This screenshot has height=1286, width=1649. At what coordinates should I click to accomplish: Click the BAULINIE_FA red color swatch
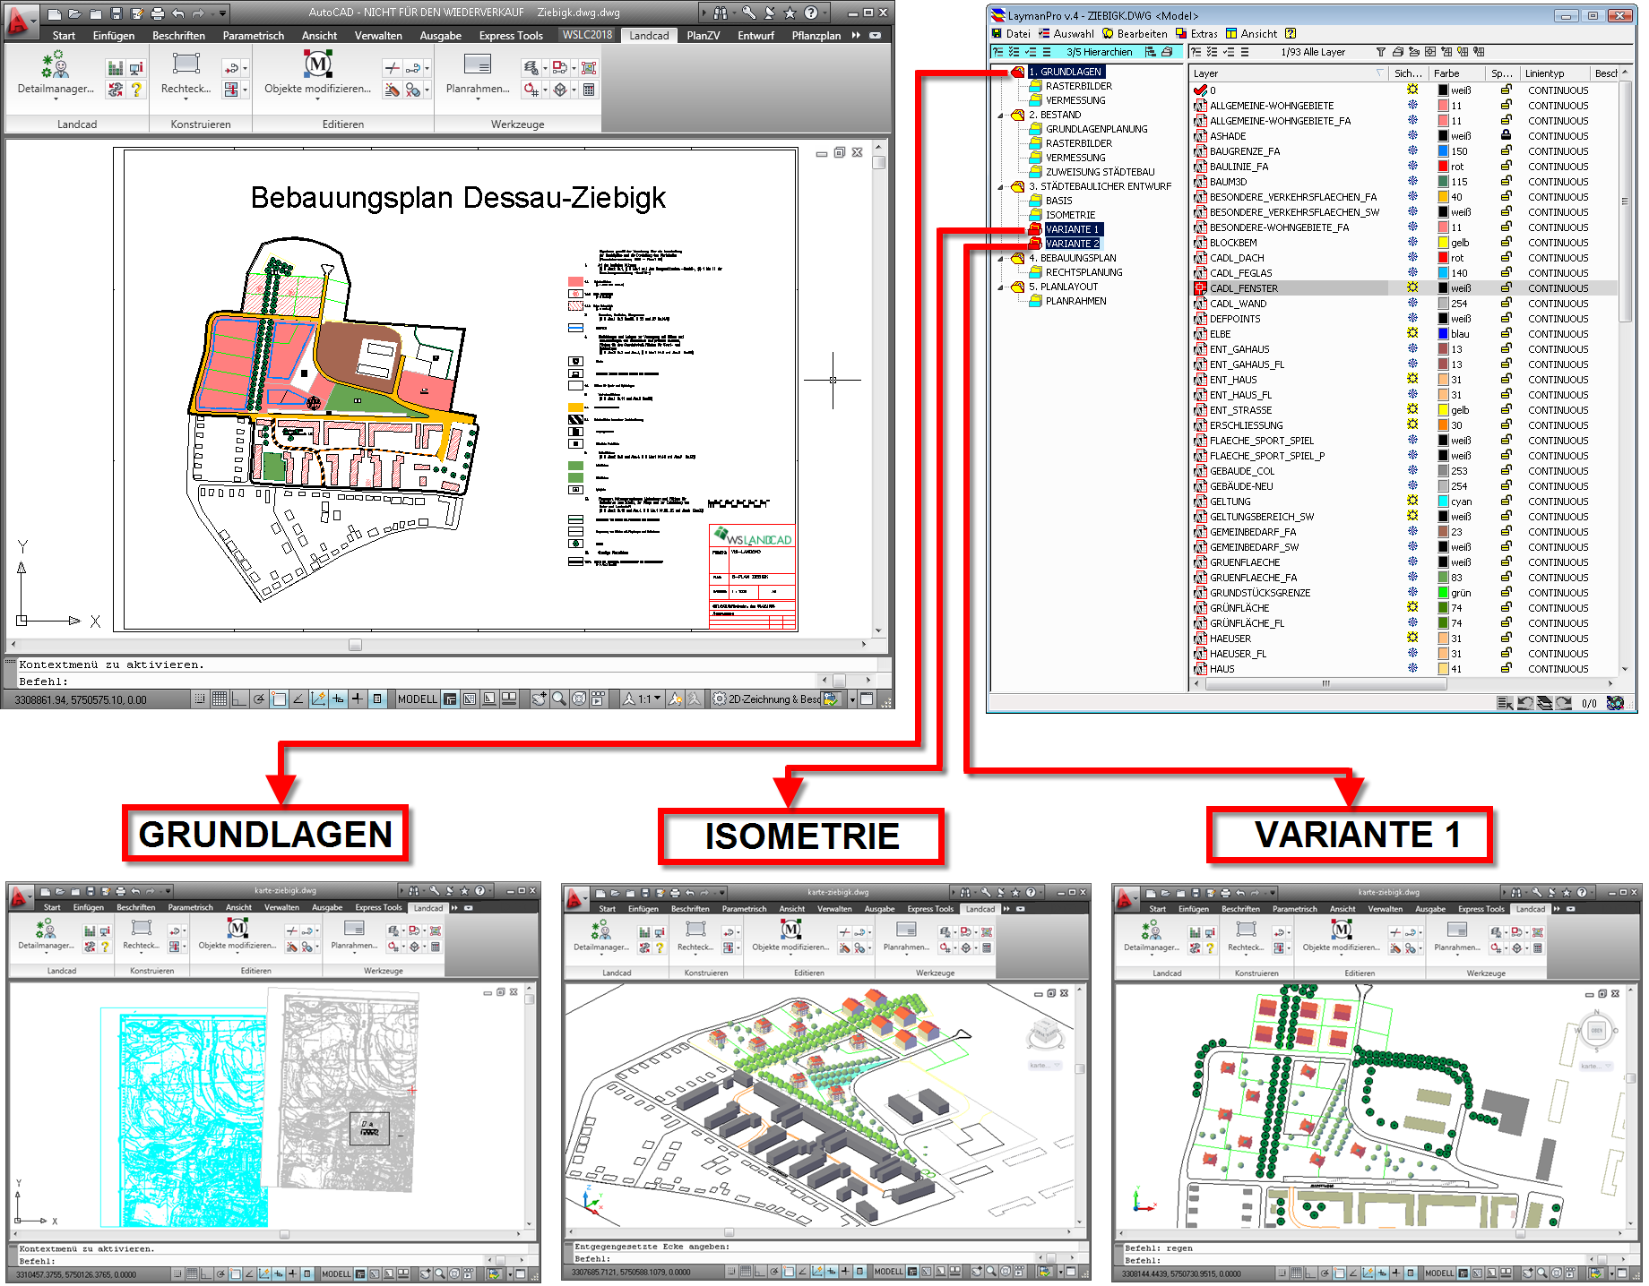tap(1443, 167)
